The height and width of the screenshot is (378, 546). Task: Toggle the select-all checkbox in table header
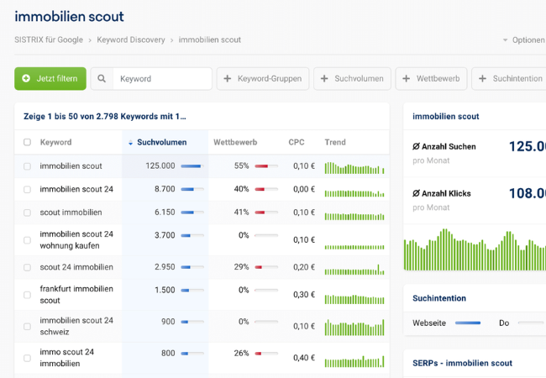[27, 143]
